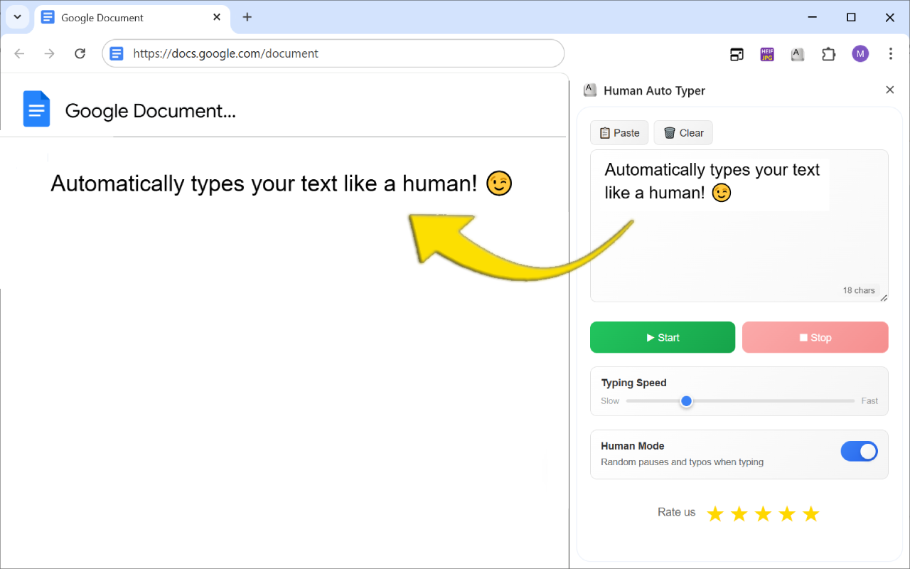Adjust the Typing Speed slider
The image size is (910, 569).
point(686,400)
